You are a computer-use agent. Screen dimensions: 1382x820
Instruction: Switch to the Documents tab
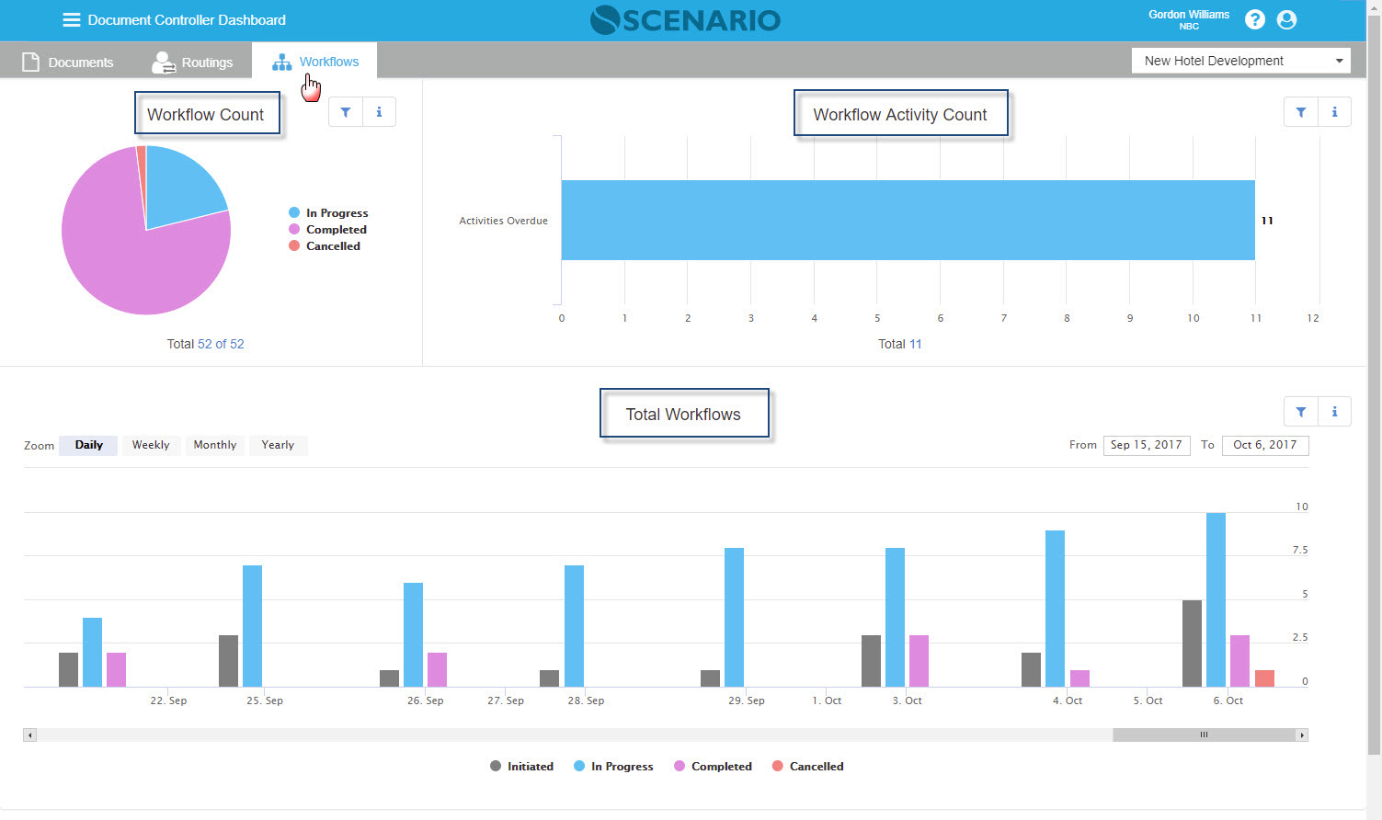tap(69, 63)
